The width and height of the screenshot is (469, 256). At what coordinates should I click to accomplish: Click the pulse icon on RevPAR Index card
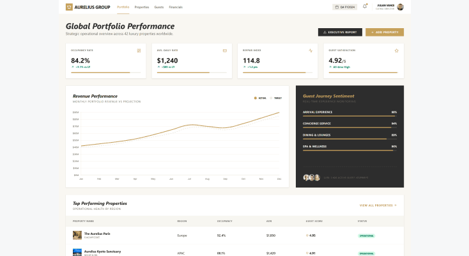pyautogui.click(x=311, y=51)
